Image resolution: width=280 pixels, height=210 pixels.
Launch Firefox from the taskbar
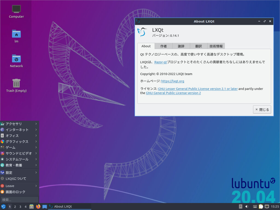pyautogui.click(x=38, y=206)
